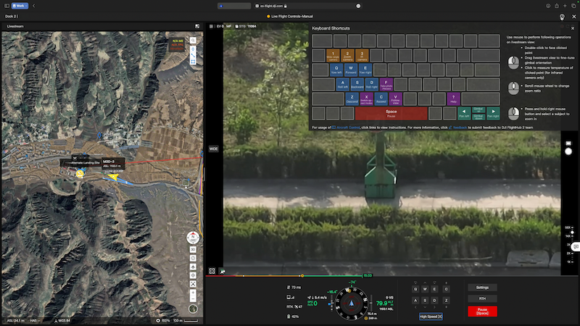Open the Dock 2 dropdown
Viewport: 580px width, 326px height.
pyautogui.click(x=12, y=15)
